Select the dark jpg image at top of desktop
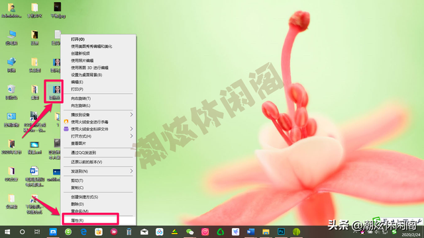Image resolution: width=424 pixels, height=238 pixels. tap(58, 11)
